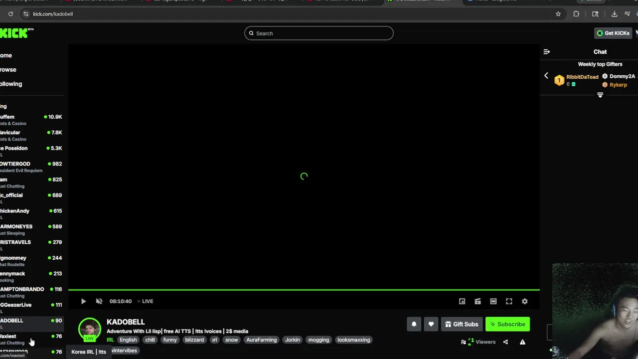Click the green video progress bar
Viewport: 638px width, 359px height.
[304, 290]
